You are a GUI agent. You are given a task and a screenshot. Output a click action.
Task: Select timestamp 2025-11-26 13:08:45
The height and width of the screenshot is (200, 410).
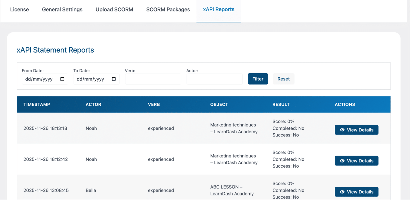pyautogui.click(x=46, y=190)
